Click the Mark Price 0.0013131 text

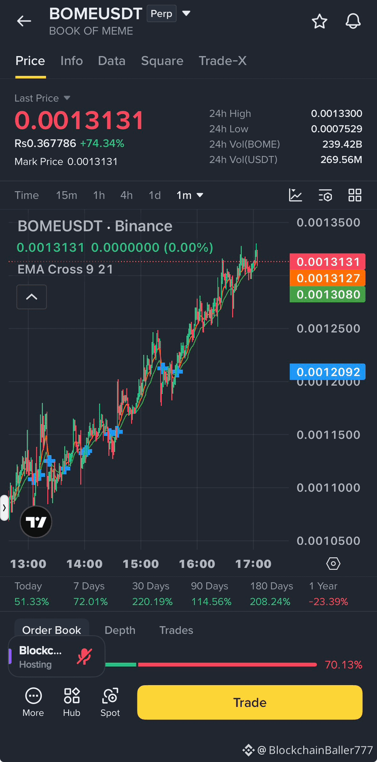(x=66, y=161)
